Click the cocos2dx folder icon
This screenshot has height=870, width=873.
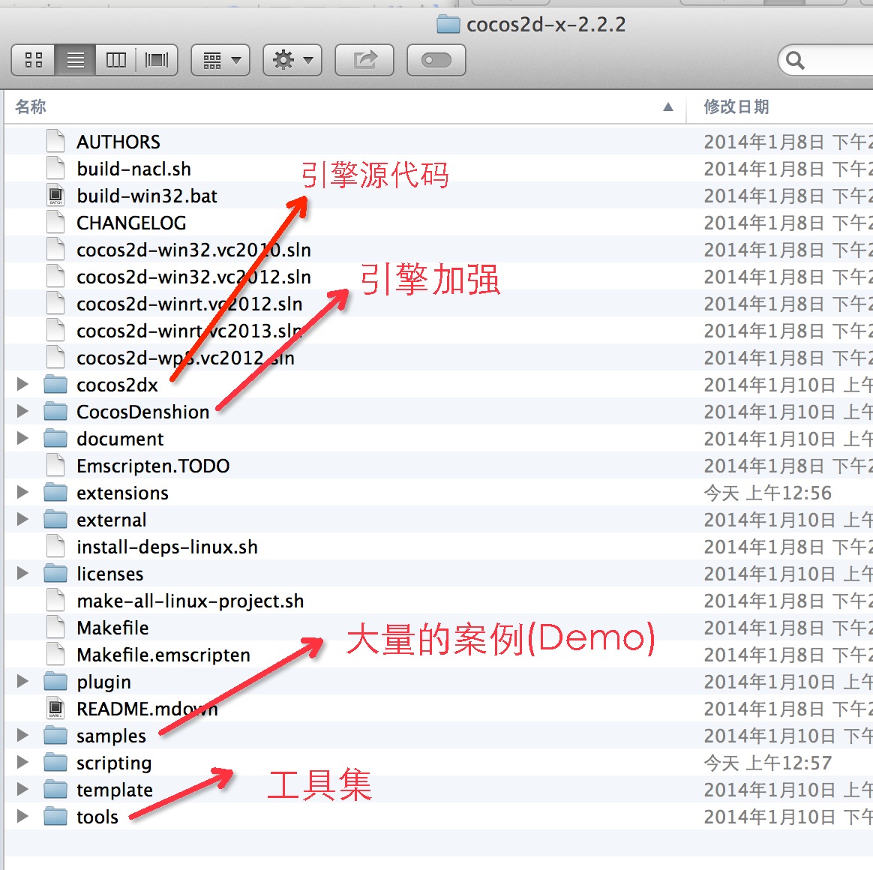point(55,384)
